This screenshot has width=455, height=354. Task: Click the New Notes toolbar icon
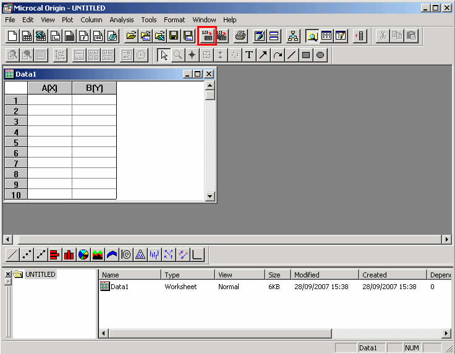[112, 36]
